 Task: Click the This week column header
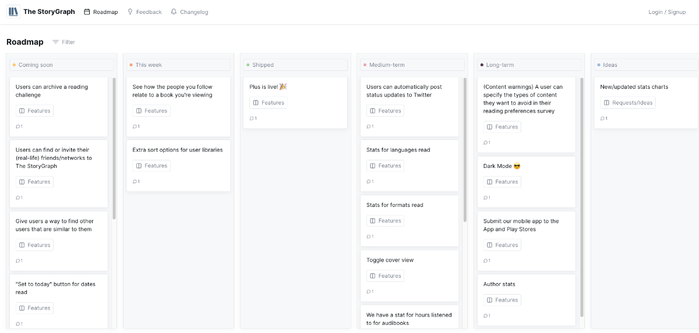click(178, 65)
